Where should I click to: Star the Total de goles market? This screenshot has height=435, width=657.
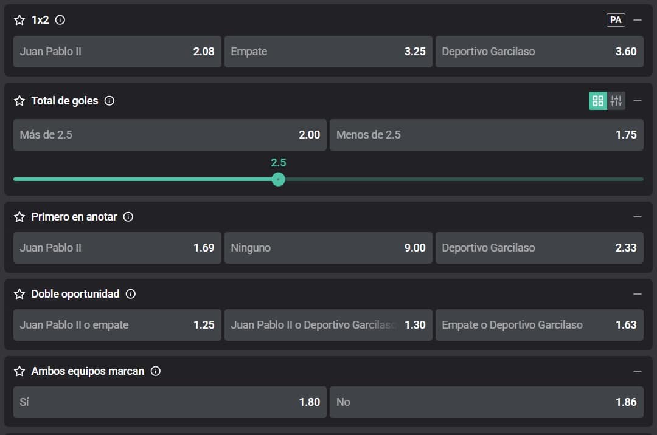(19, 101)
